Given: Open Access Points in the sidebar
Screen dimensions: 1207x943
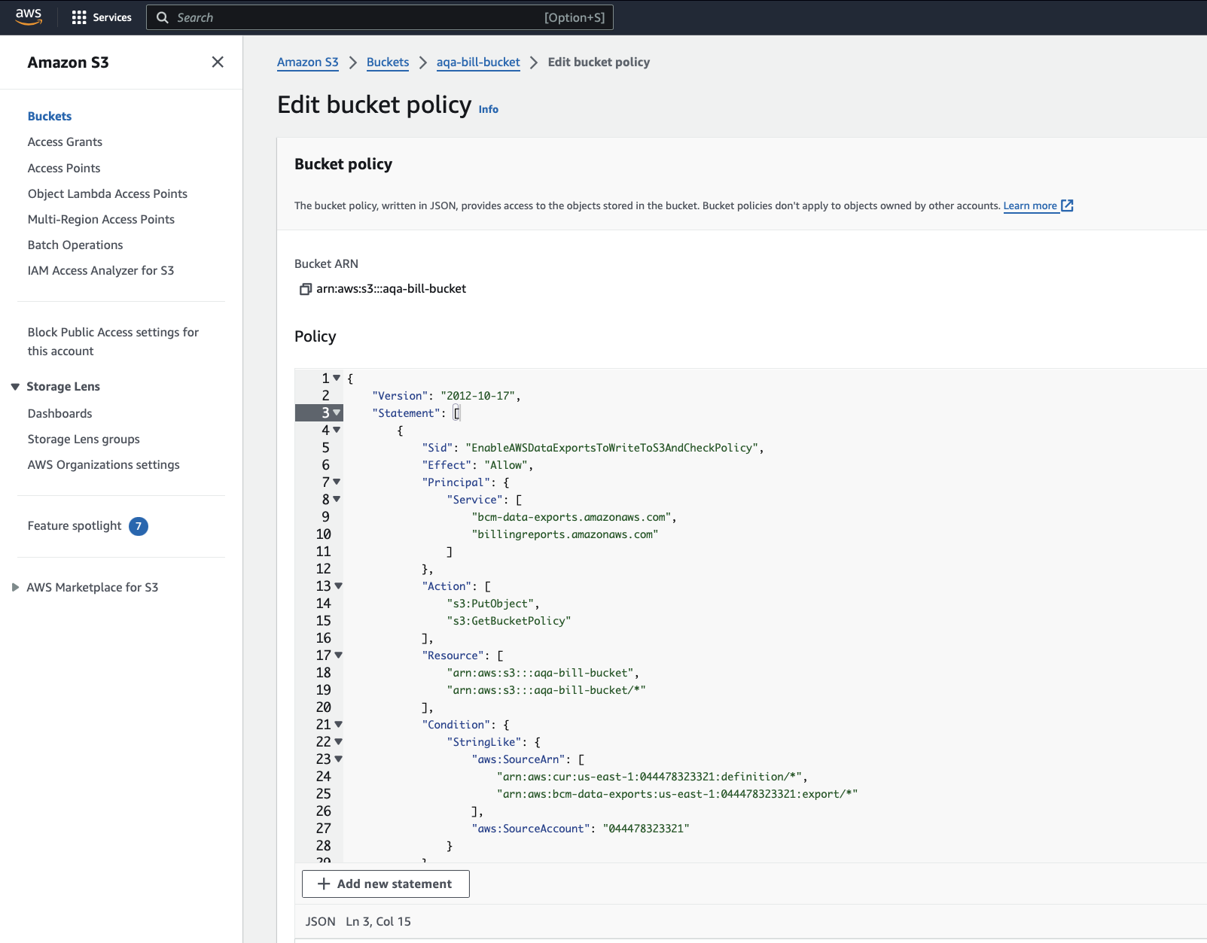Looking at the screenshot, I should coord(64,169).
